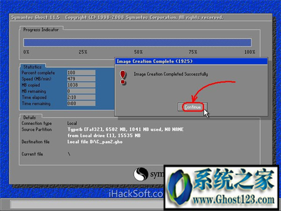281x211 pixels.
Task: Click the 75% marker label
Action: click(193, 52)
